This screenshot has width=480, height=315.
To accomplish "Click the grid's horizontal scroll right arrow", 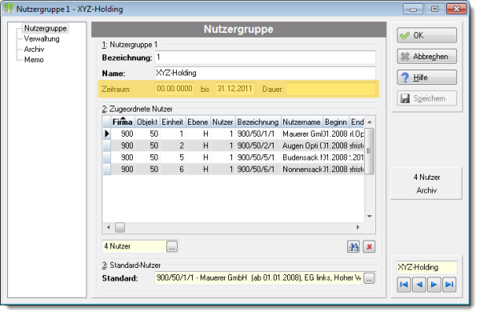I will [358, 227].
